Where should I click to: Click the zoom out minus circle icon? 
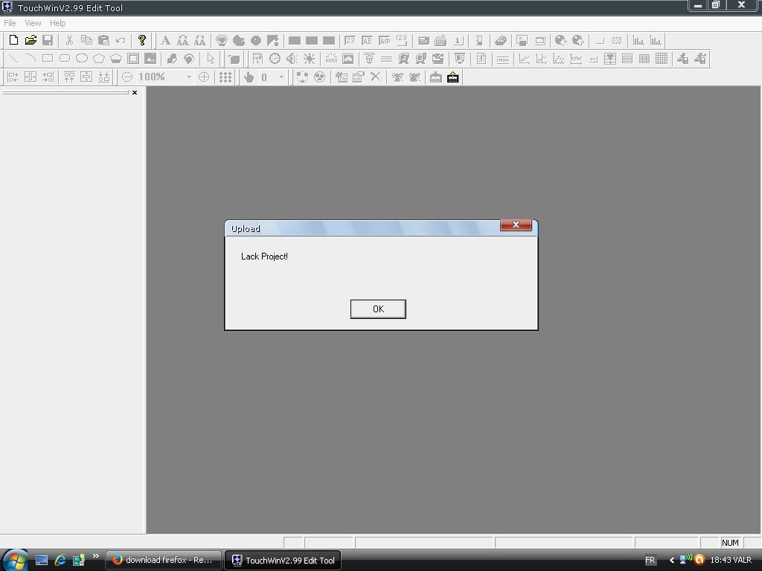coord(127,77)
